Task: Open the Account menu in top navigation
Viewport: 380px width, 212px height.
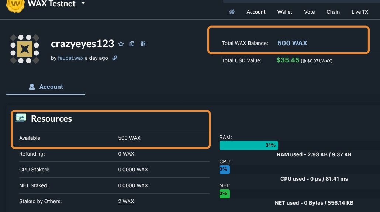Action: pos(256,12)
